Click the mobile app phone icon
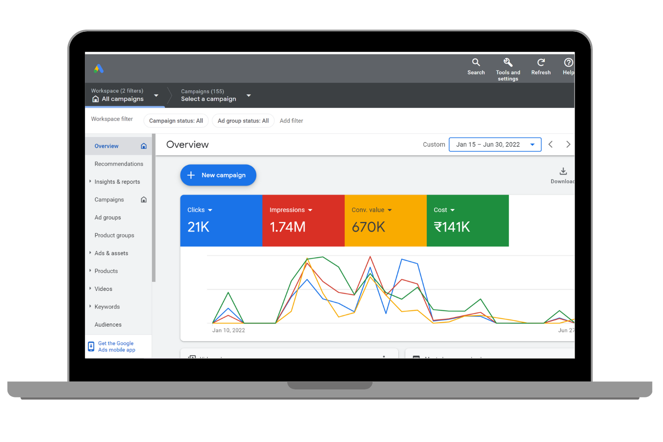The image size is (663, 442). 91,347
